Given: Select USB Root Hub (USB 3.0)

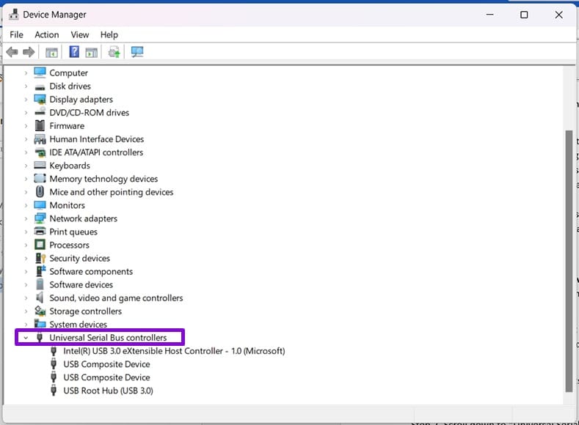Looking at the screenshot, I should pos(108,391).
